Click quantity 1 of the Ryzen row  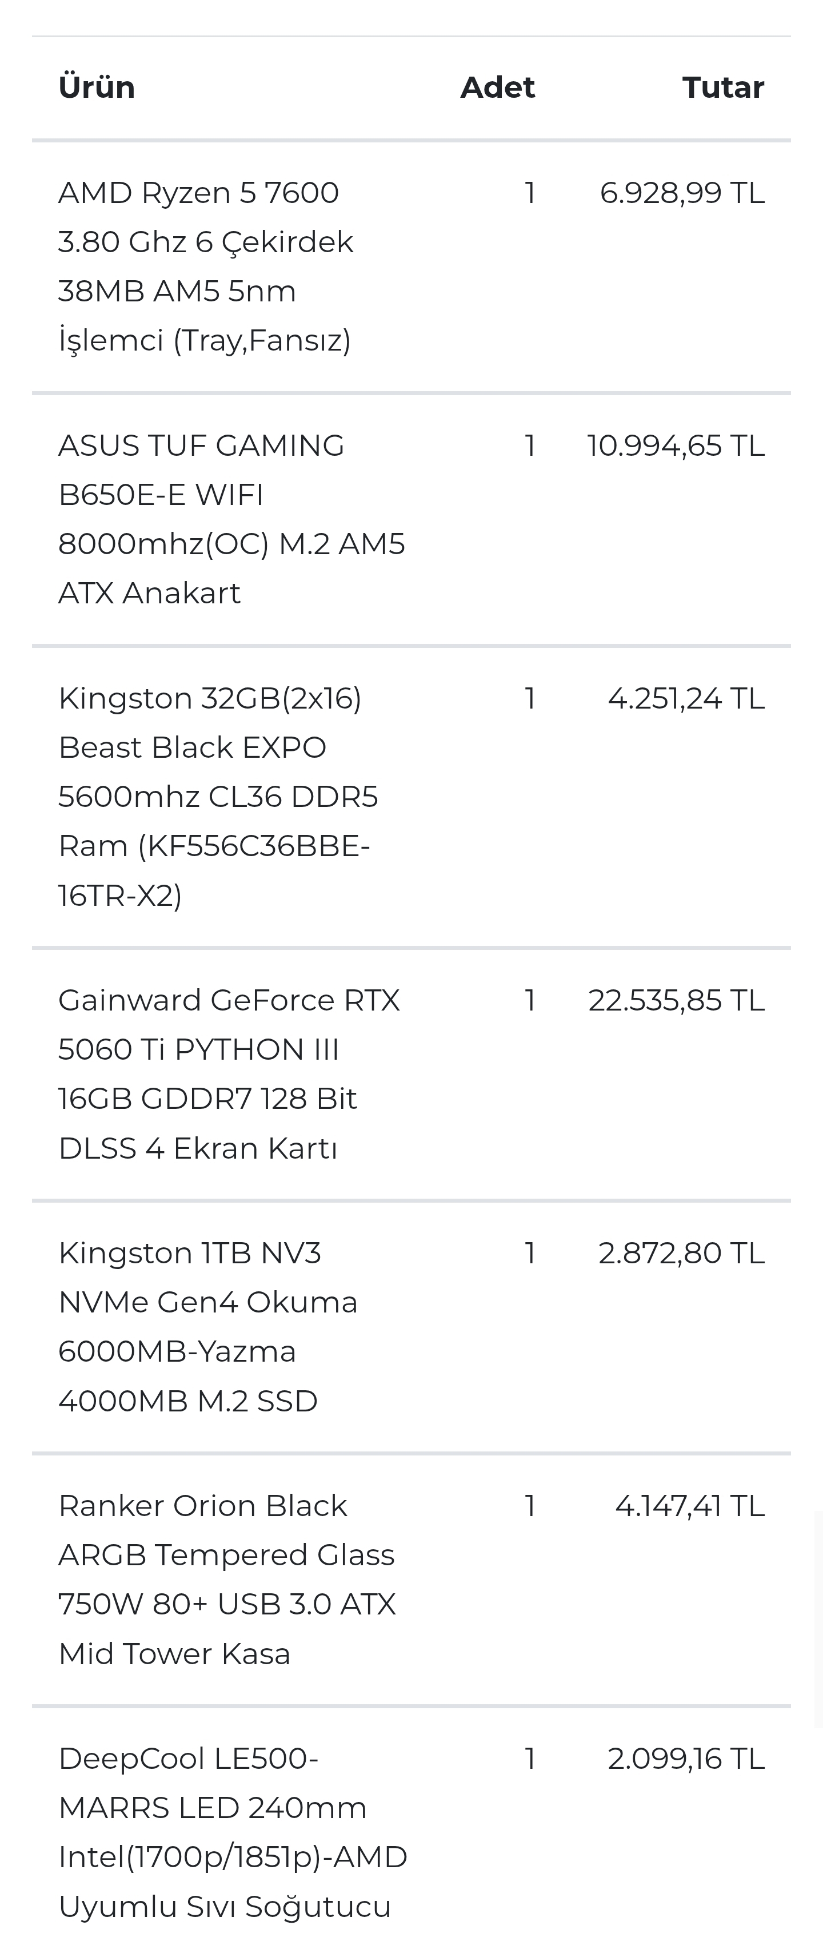click(530, 193)
